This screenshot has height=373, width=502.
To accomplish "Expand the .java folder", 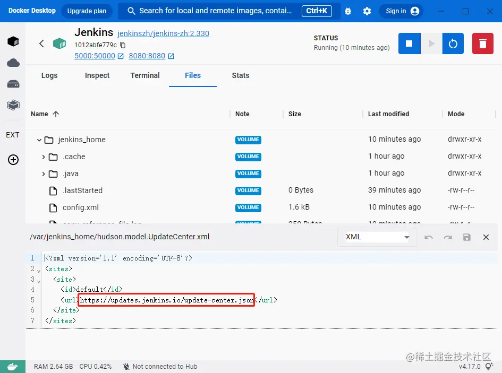I will point(44,174).
